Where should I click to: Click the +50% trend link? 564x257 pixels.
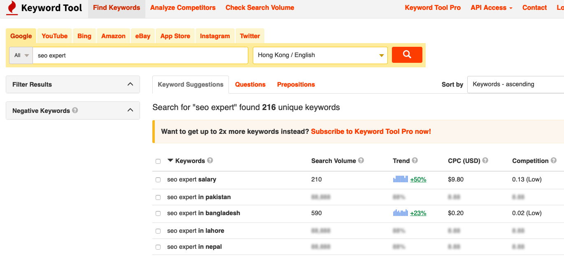tap(418, 179)
